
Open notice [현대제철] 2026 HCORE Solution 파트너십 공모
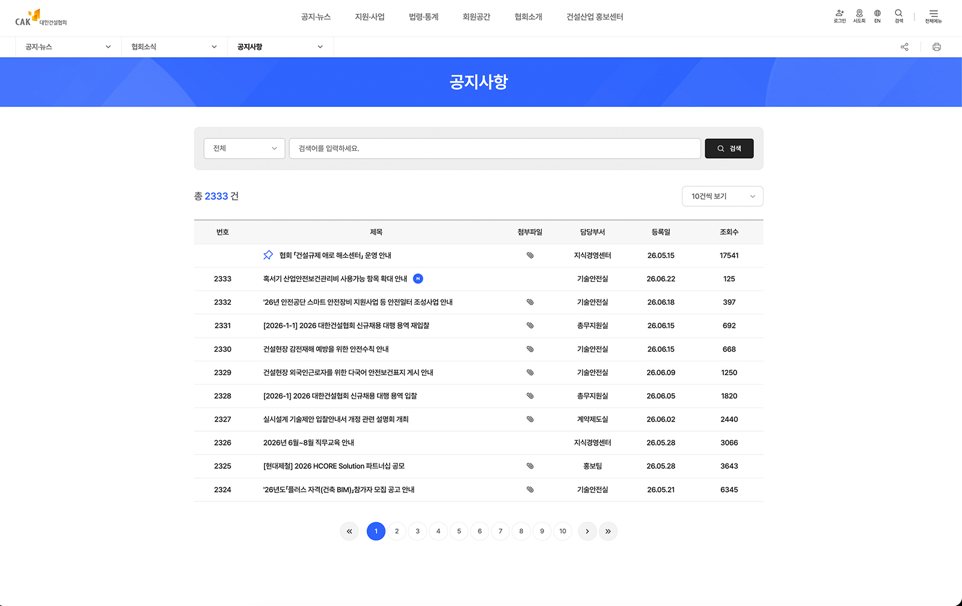point(334,466)
